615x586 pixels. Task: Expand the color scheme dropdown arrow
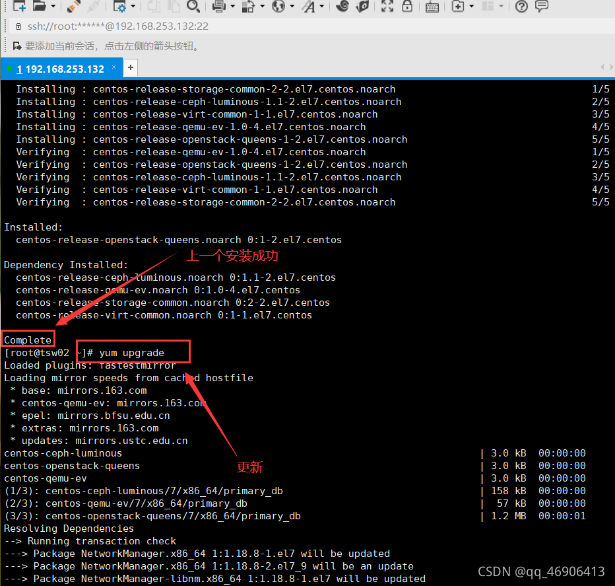(262, 7)
